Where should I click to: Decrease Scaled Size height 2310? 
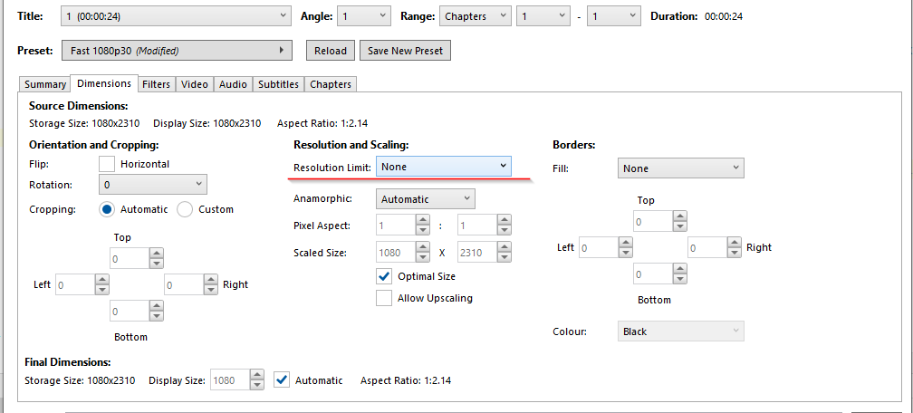click(x=505, y=257)
